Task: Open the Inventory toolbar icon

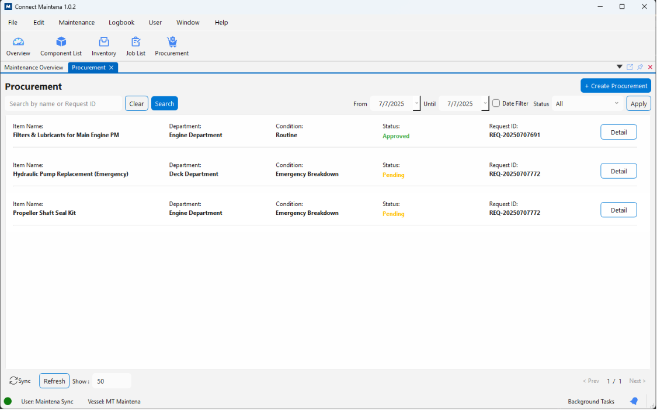Action: tap(104, 46)
